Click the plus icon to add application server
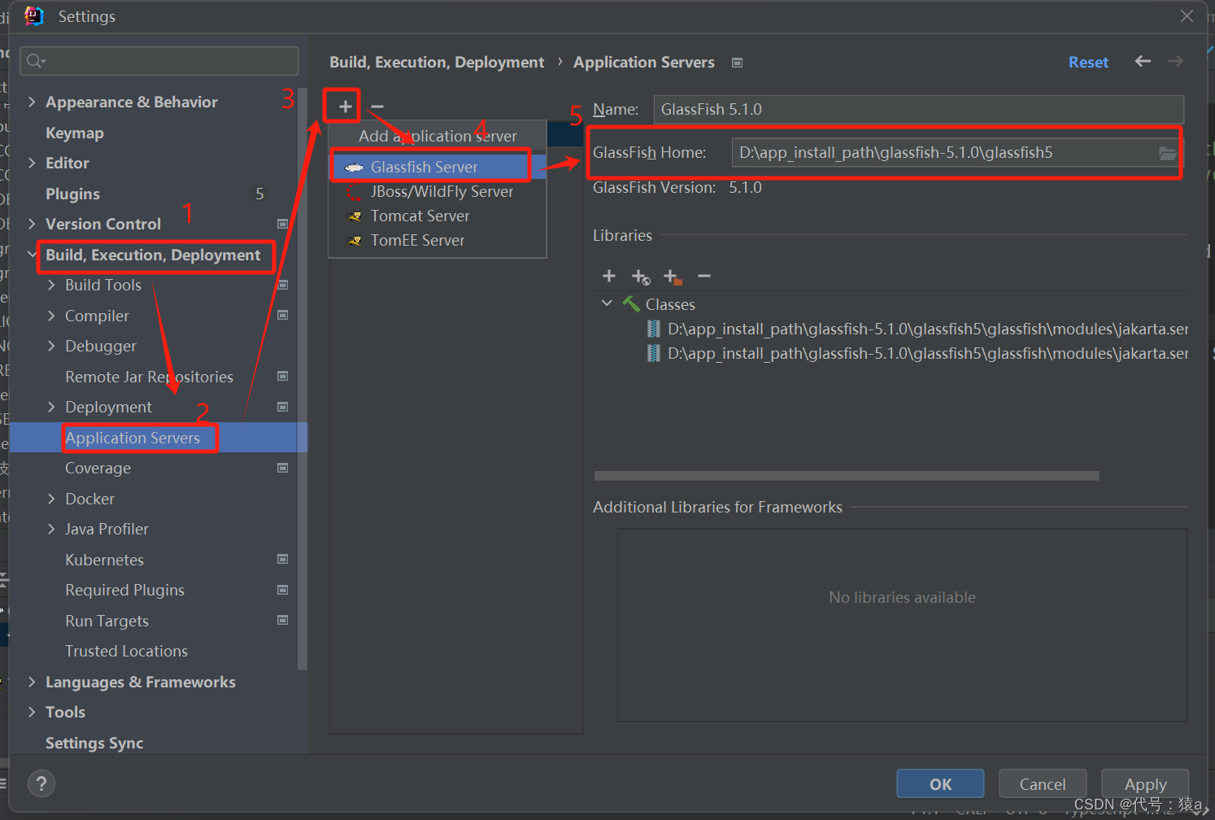 [342, 106]
